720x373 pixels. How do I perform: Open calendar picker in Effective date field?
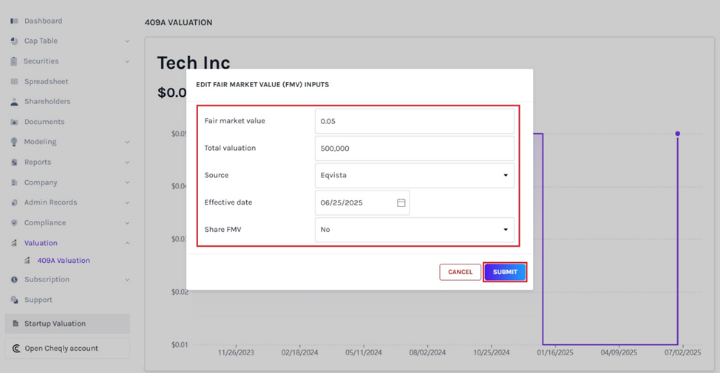tap(401, 202)
